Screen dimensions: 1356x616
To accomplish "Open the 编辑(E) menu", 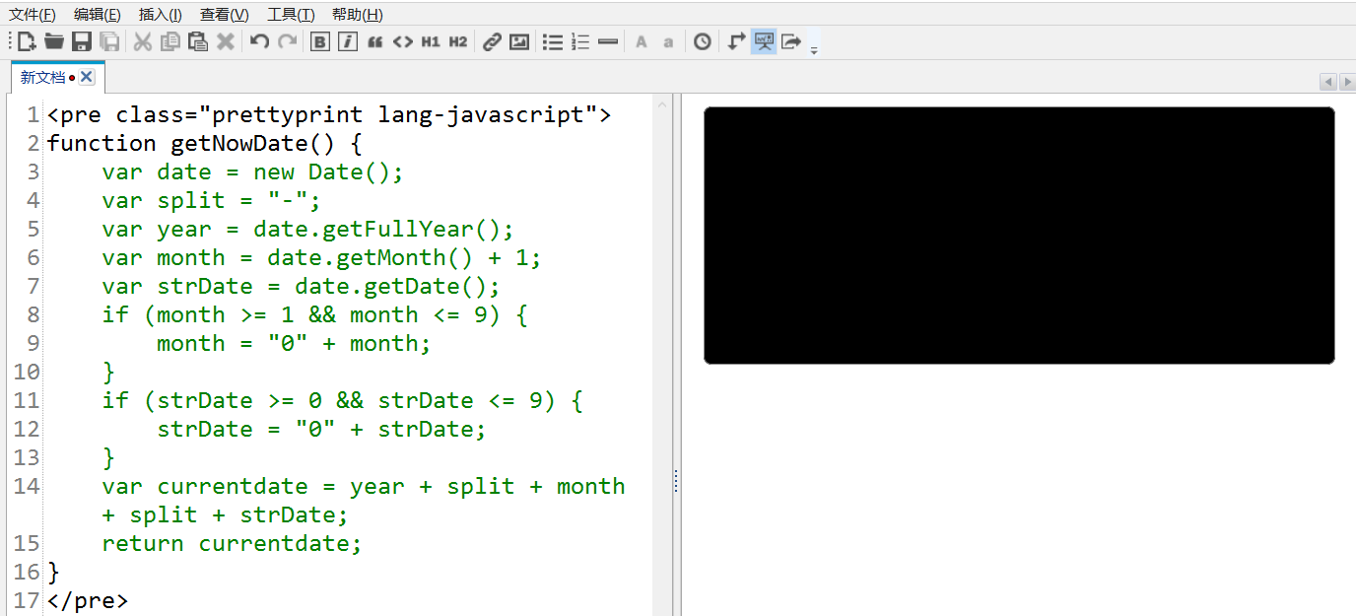I will tap(98, 15).
